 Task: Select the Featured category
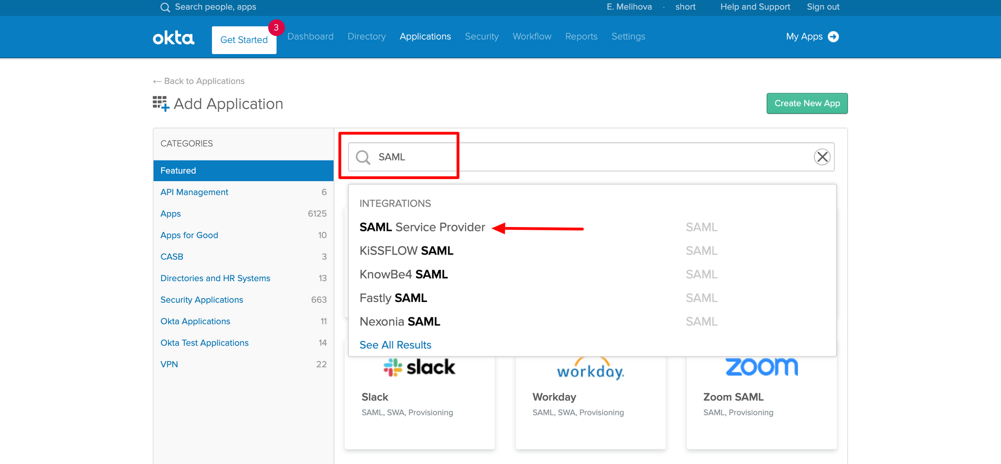coord(243,170)
